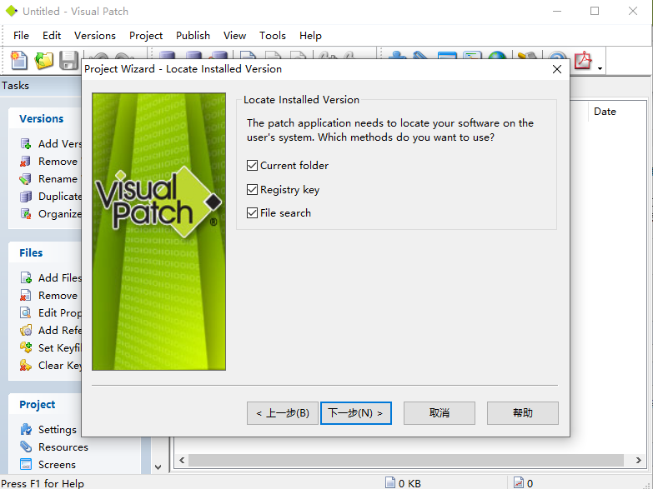Uncheck the Current folder checkbox

click(252, 166)
